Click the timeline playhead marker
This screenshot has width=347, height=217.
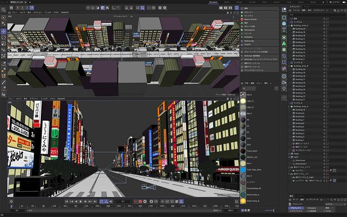(x=12, y=206)
